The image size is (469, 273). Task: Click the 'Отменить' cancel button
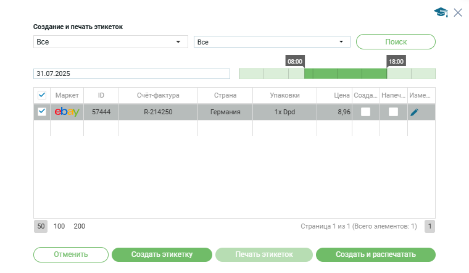tap(70, 254)
